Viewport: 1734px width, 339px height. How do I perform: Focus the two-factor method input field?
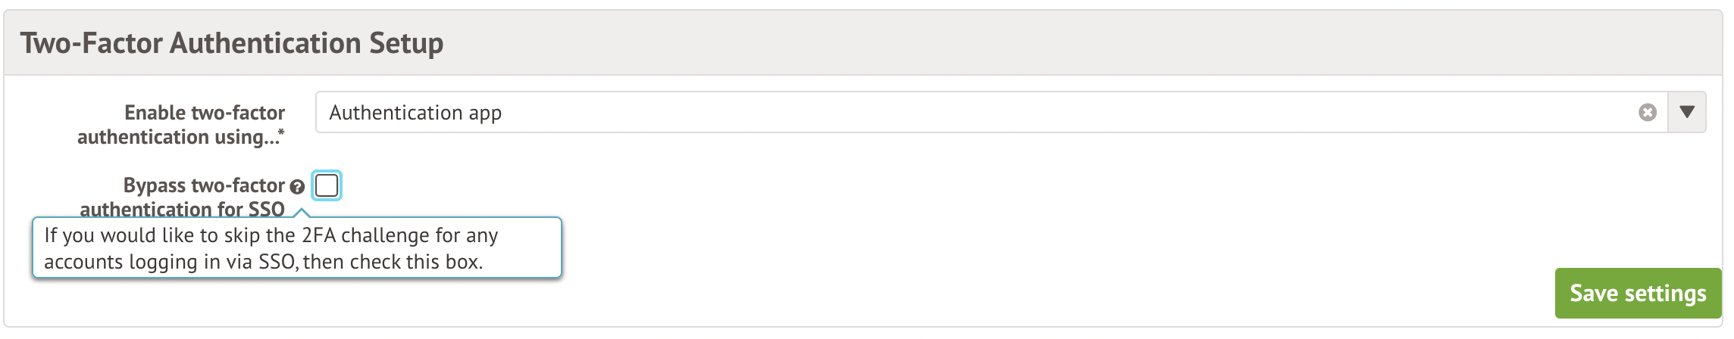[x=985, y=113]
